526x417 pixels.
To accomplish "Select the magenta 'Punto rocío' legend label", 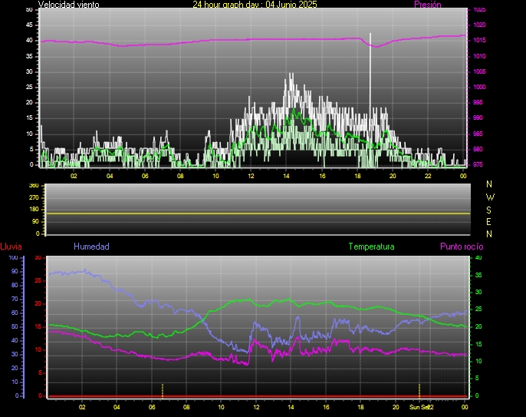I will coord(462,247).
